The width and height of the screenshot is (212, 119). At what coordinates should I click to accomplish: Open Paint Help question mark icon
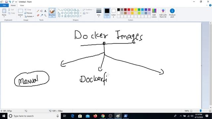(x=210, y=5)
